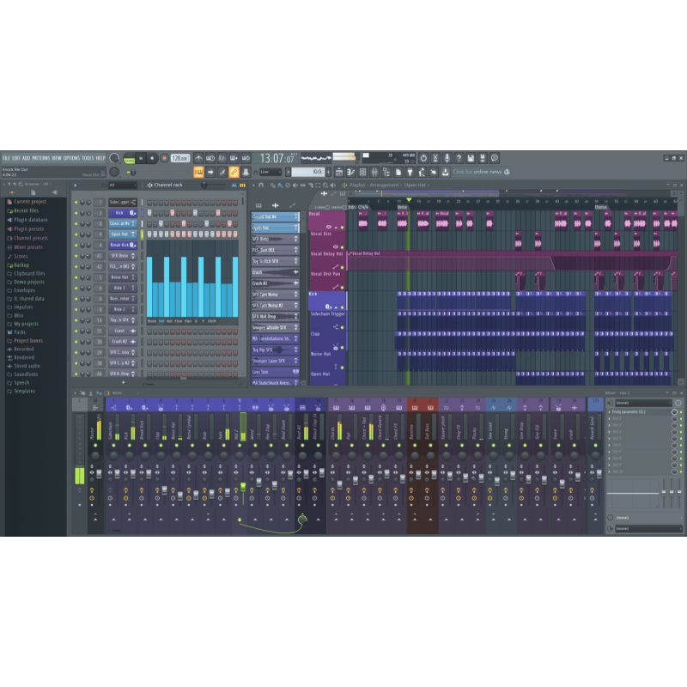Image resolution: width=687 pixels, height=687 pixels.
Task: Click the + button below the channel rack
Action: 123,383
